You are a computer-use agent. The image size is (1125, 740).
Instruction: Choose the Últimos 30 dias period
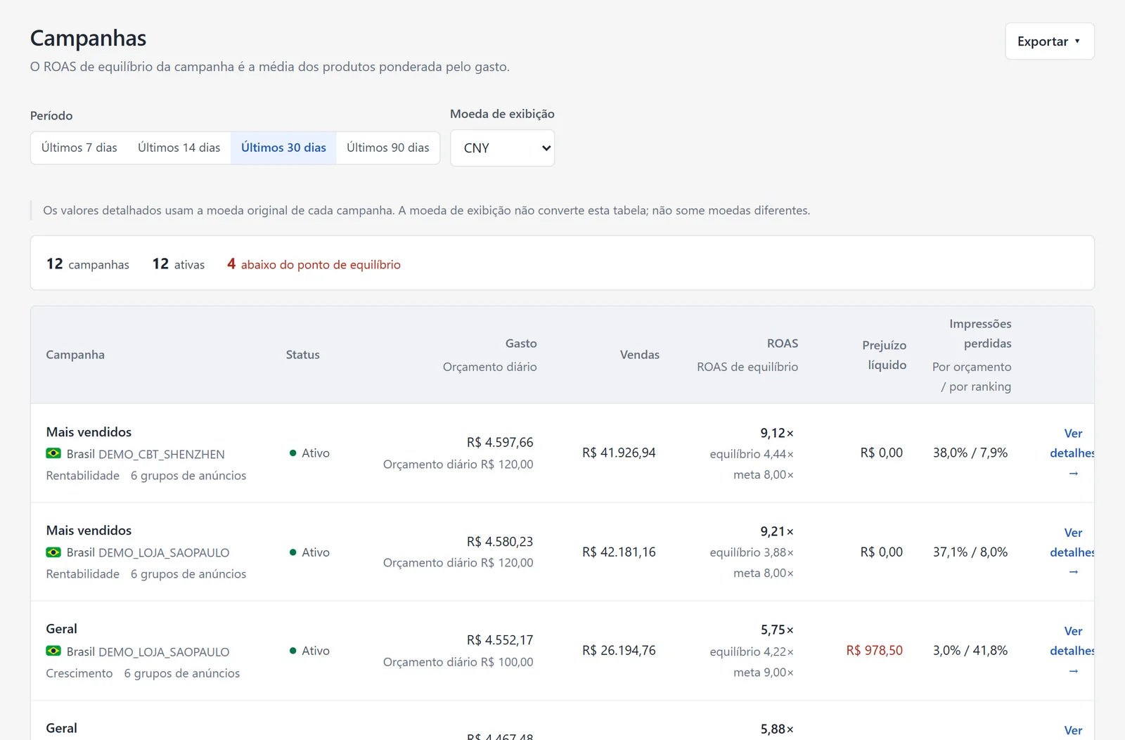point(283,148)
